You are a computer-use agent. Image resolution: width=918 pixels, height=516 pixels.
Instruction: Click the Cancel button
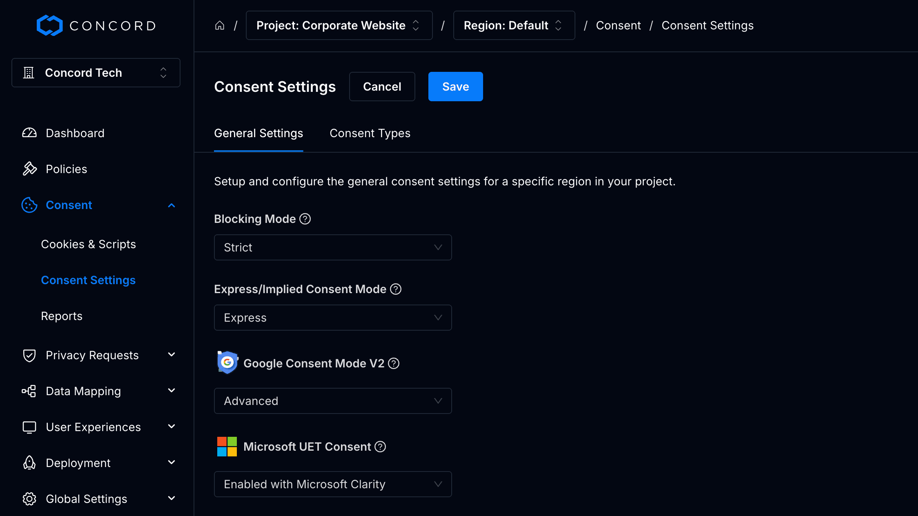pyautogui.click(x=381, y=86)
